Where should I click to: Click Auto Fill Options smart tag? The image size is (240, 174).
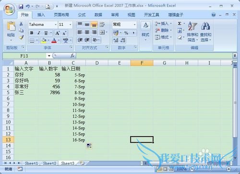click(x=89, y=146)
